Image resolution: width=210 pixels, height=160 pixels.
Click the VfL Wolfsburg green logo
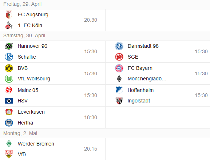[9, 79]
